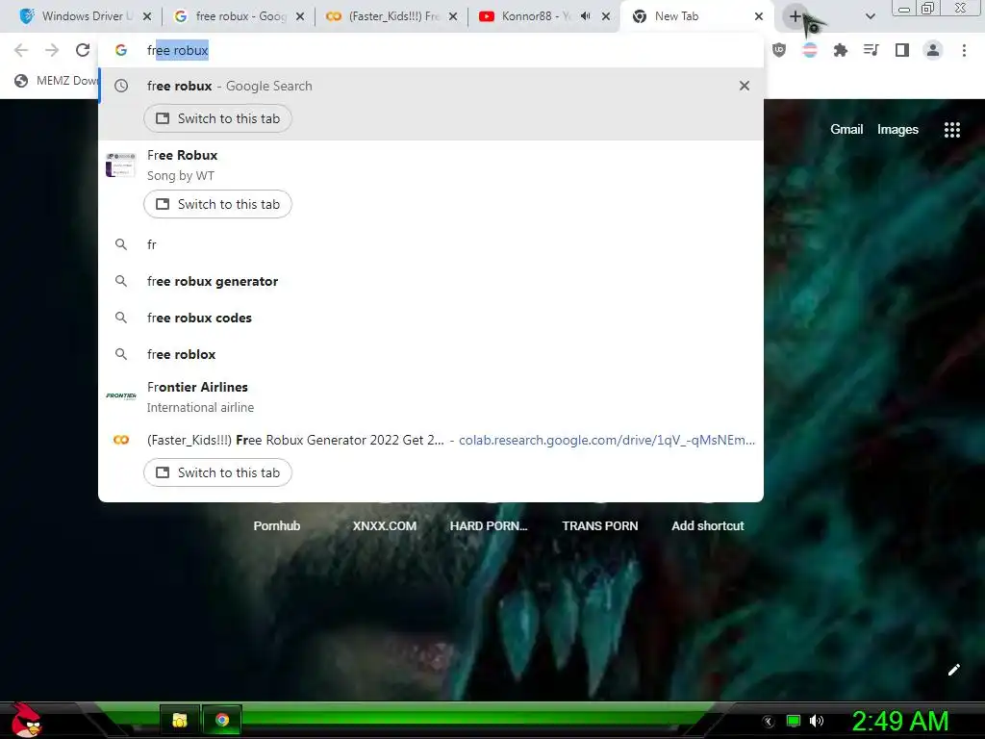Open a new tab with the plus button
985x739 pixels.
(x=796, y=16)
